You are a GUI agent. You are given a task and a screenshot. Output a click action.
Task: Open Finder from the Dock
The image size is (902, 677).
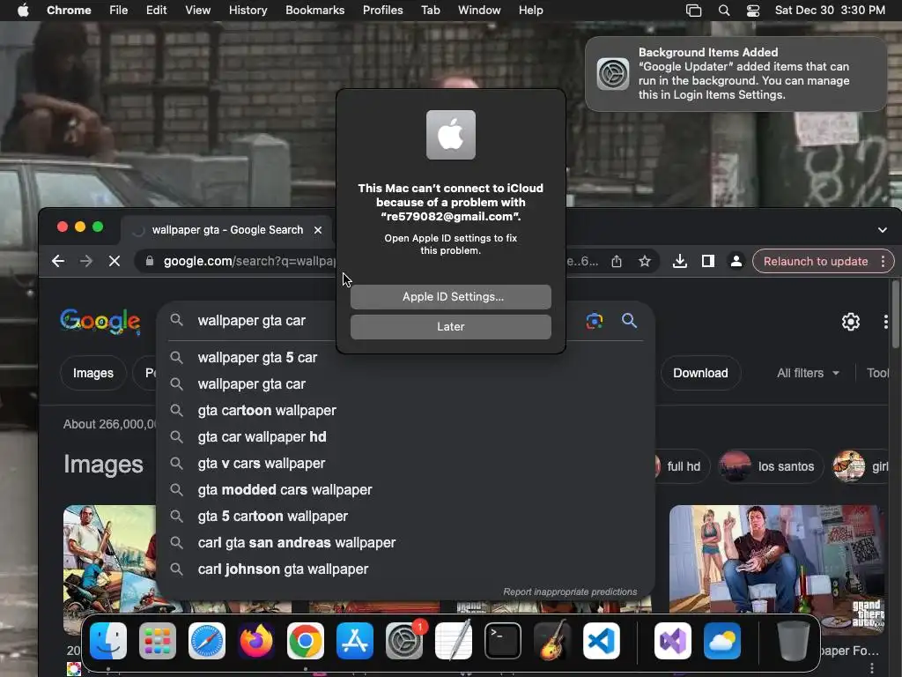108,641
